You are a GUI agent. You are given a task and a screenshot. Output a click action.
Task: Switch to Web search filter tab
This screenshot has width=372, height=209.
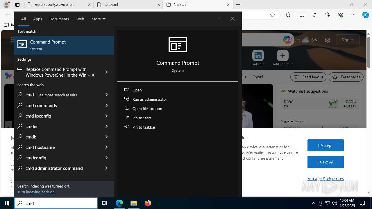click(80, 19)
